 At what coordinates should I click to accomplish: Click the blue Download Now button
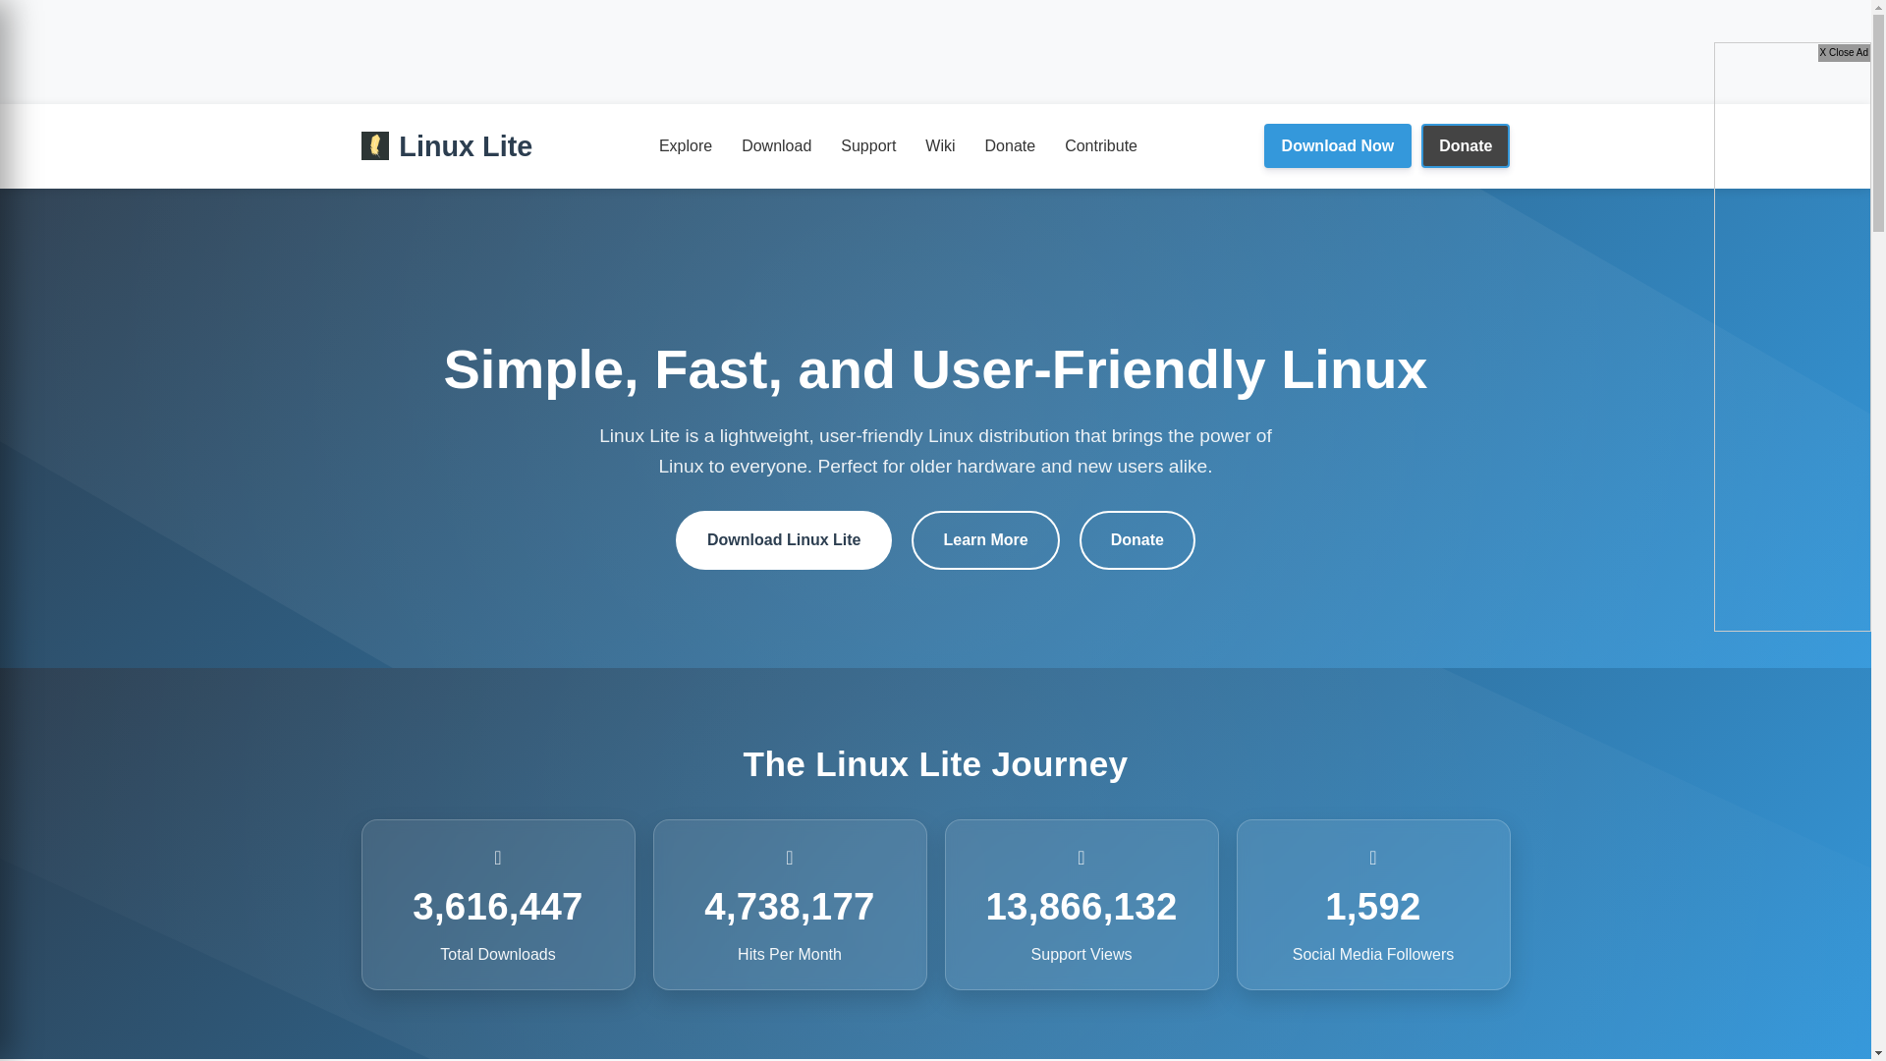click(1338, 145)
